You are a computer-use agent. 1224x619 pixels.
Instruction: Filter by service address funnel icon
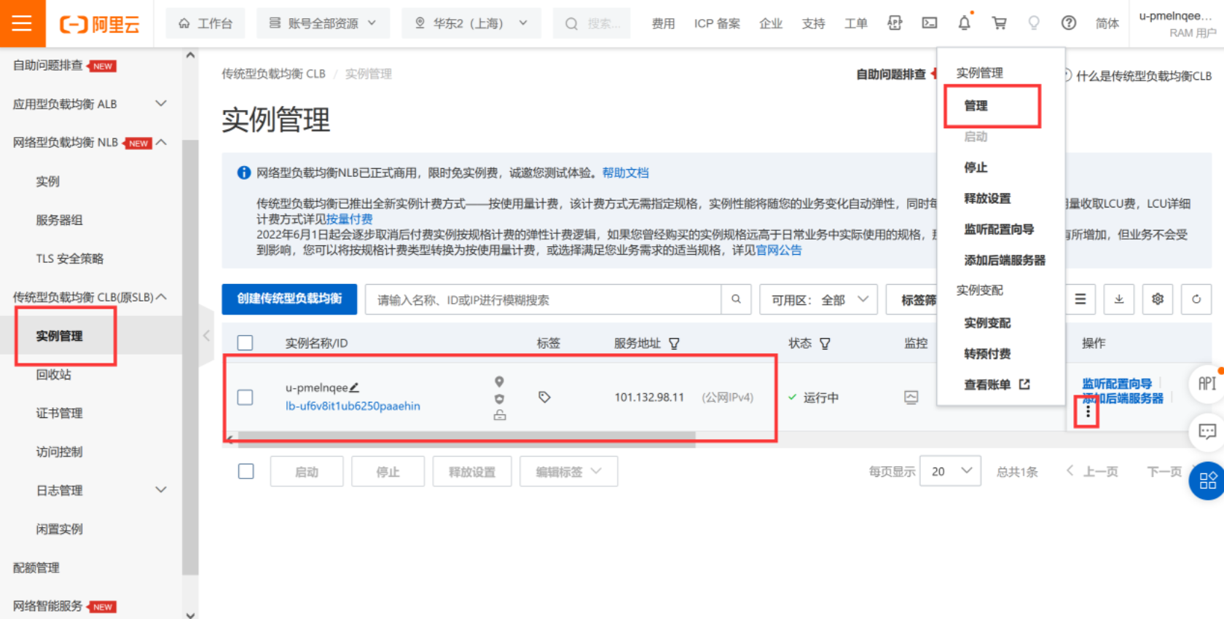tap(674, 344)
